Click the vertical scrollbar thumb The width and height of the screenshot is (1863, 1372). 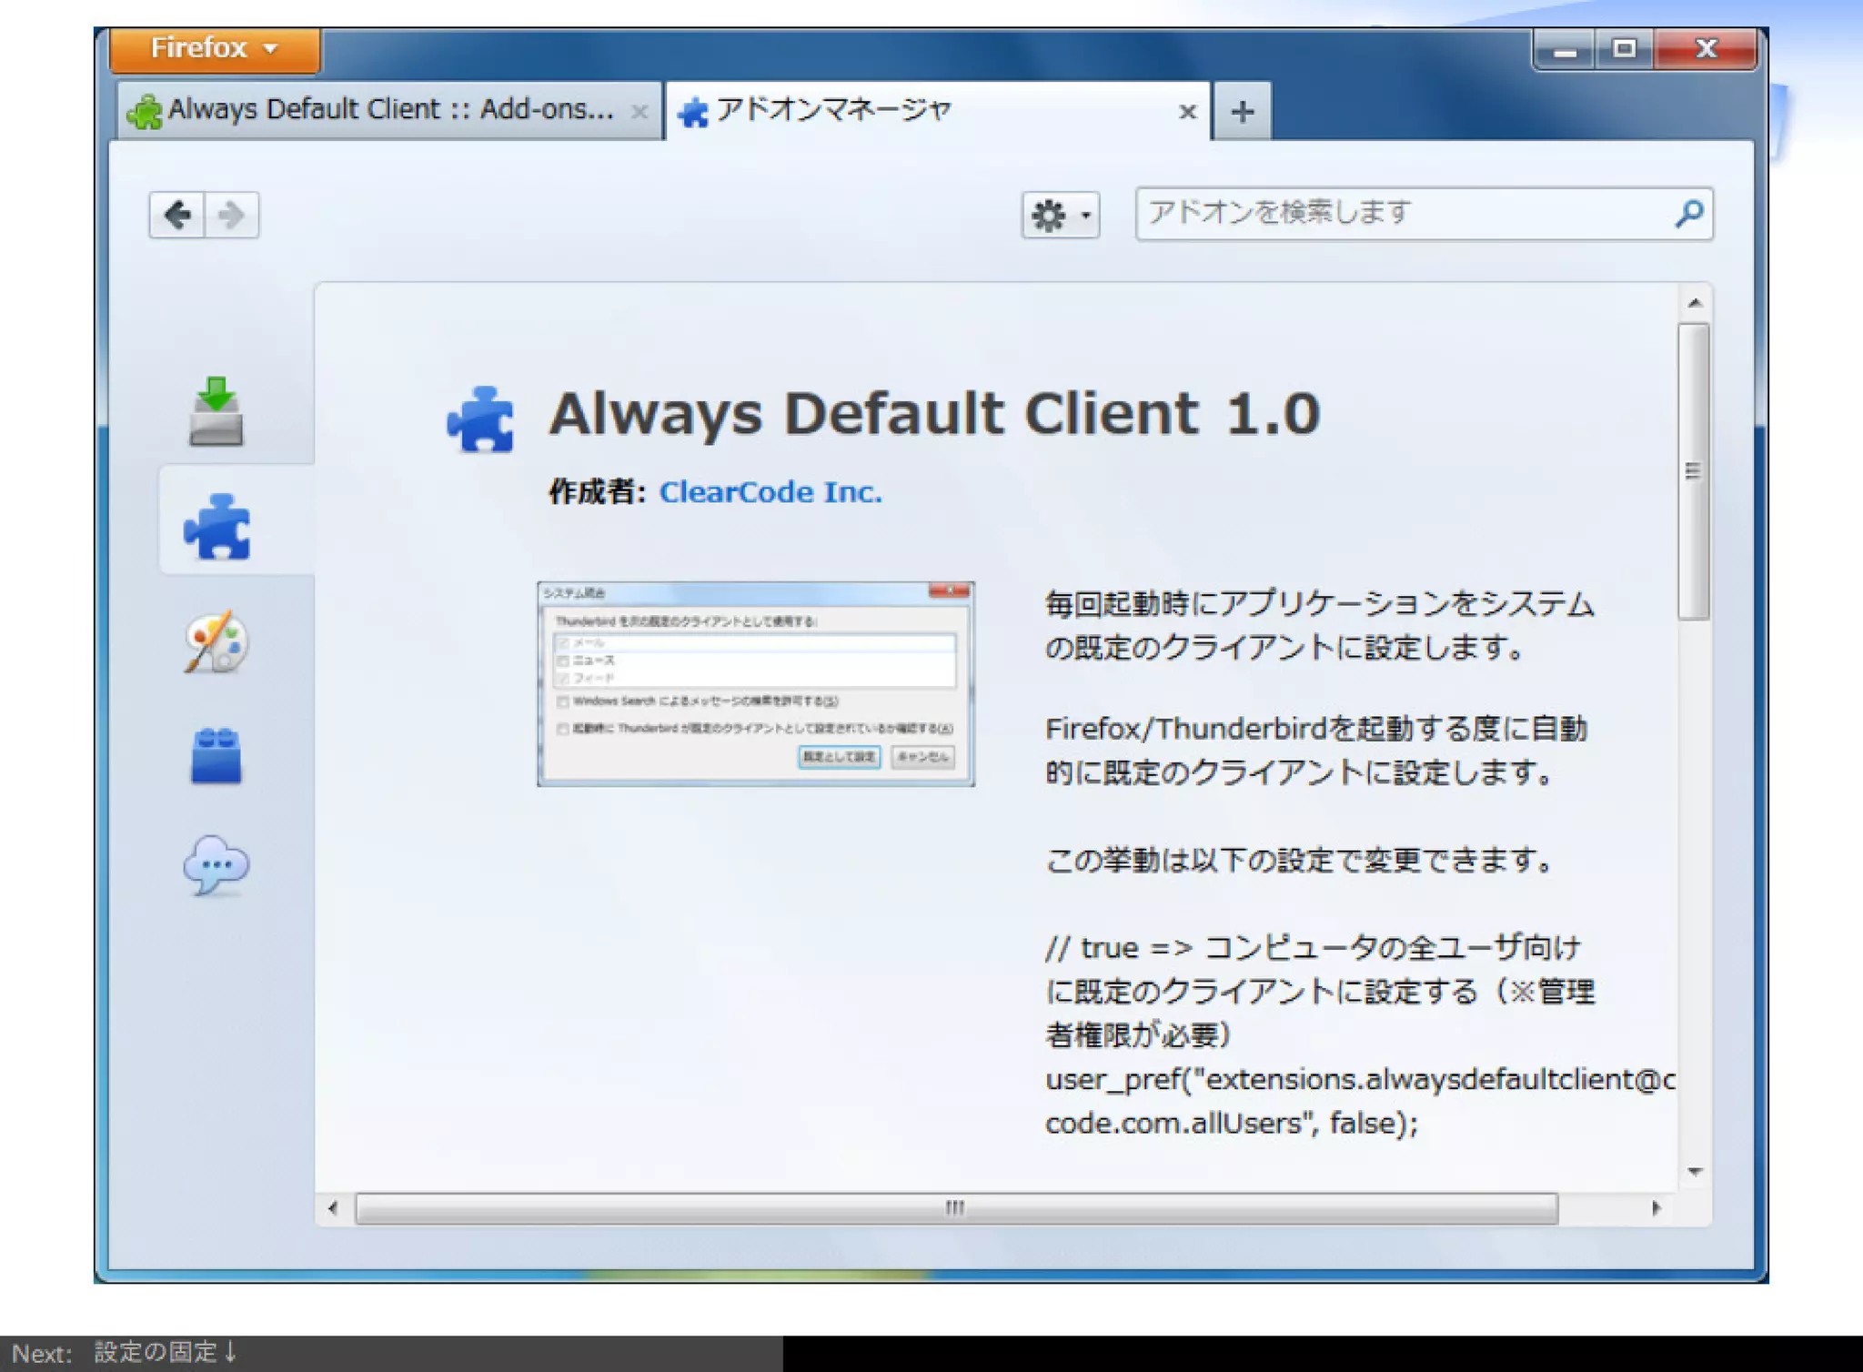pyautogui.click(x=1694, y=471)
